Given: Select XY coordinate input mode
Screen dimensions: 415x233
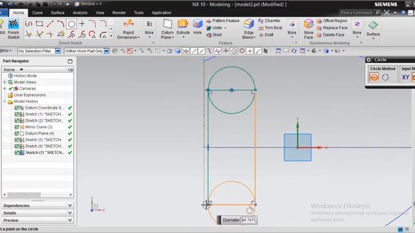Looking at the screenshot, I should tap(405, 78).
